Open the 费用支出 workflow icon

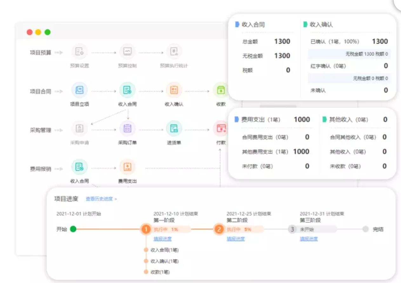127,167
